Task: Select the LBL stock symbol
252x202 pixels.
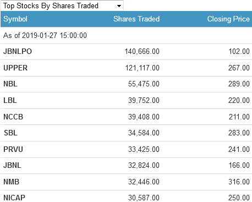Action: [10, 100]
